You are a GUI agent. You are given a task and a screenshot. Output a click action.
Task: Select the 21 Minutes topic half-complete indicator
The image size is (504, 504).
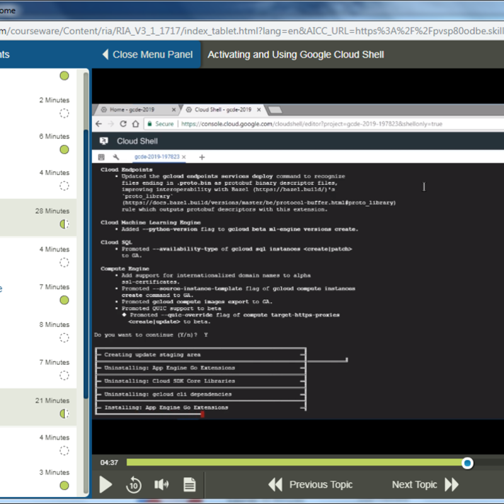[x=64, y=414]
